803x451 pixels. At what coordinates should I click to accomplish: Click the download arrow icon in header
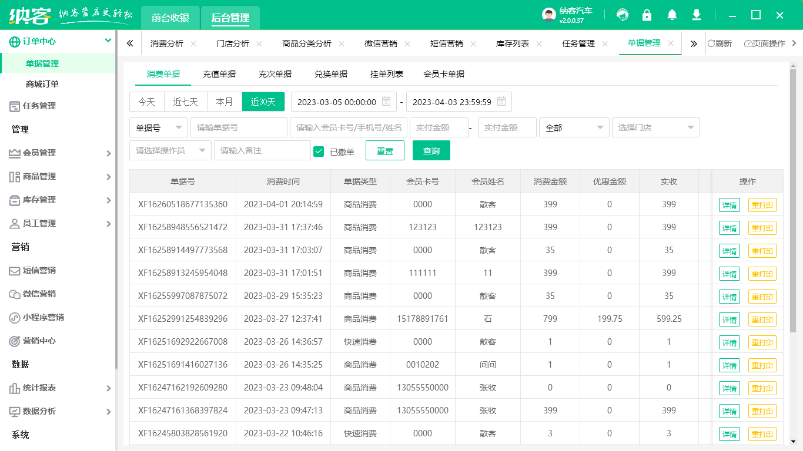click(697, 15)
